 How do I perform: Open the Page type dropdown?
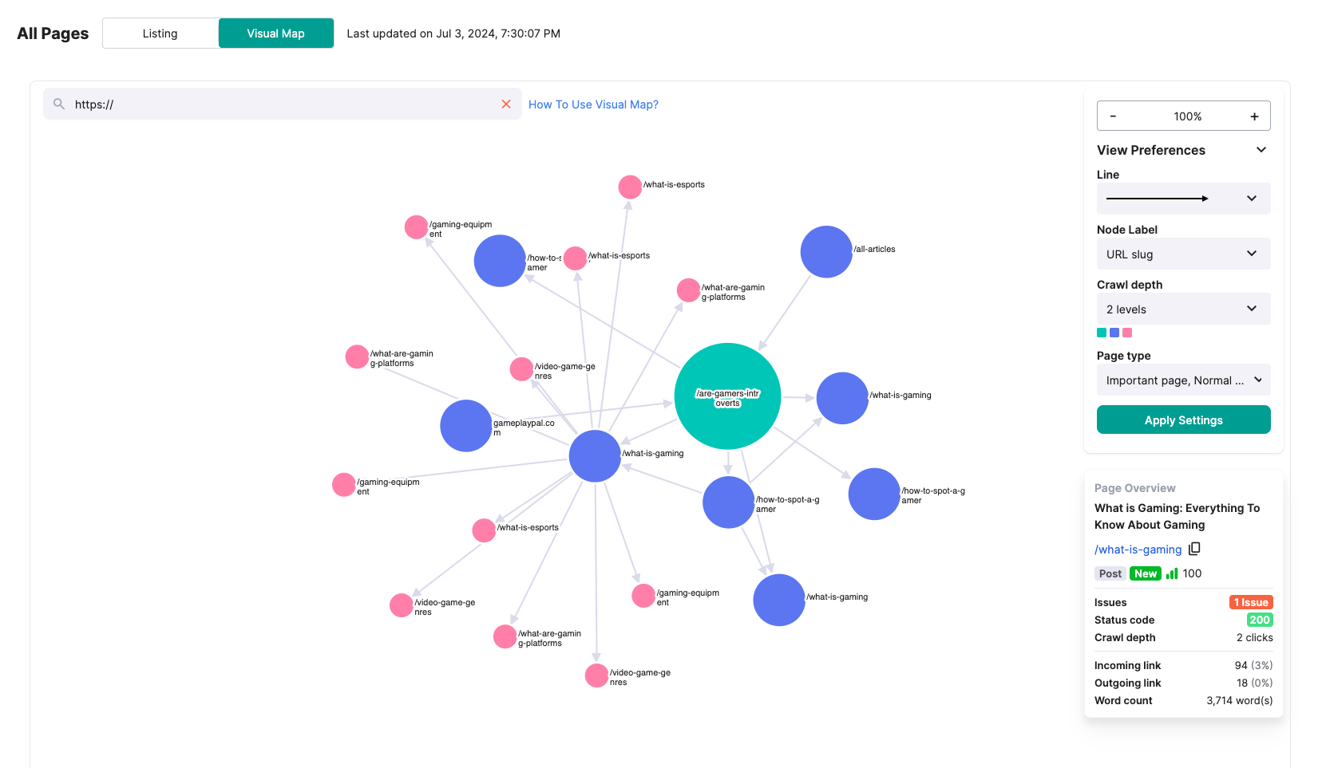point(1184,380)
